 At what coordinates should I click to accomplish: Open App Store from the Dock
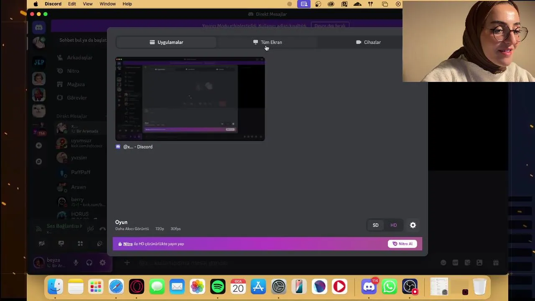tap(258, 286)
